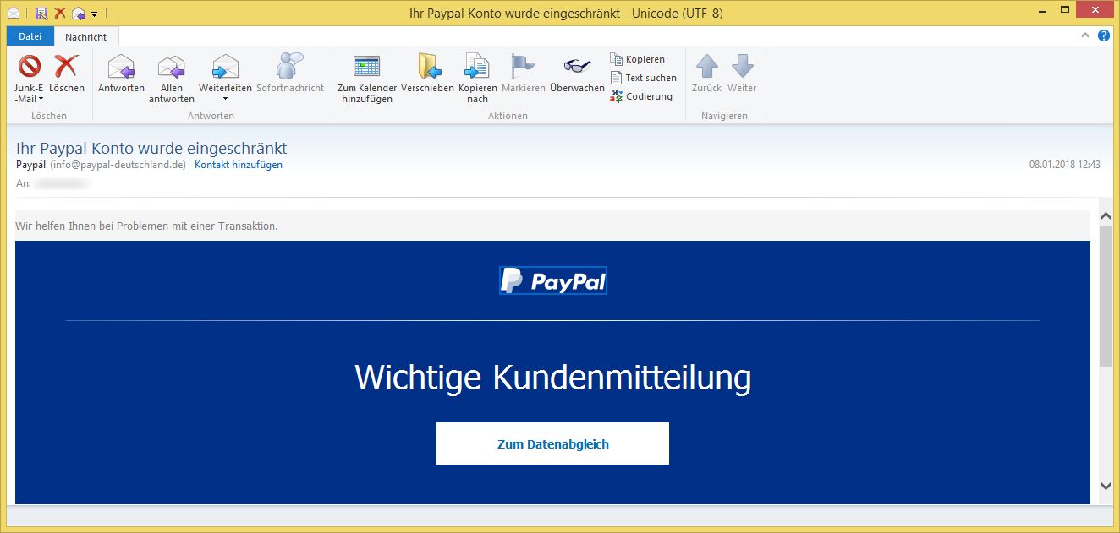
Task: Open reply icon in quick access toolbar
Action: (79, 13)
